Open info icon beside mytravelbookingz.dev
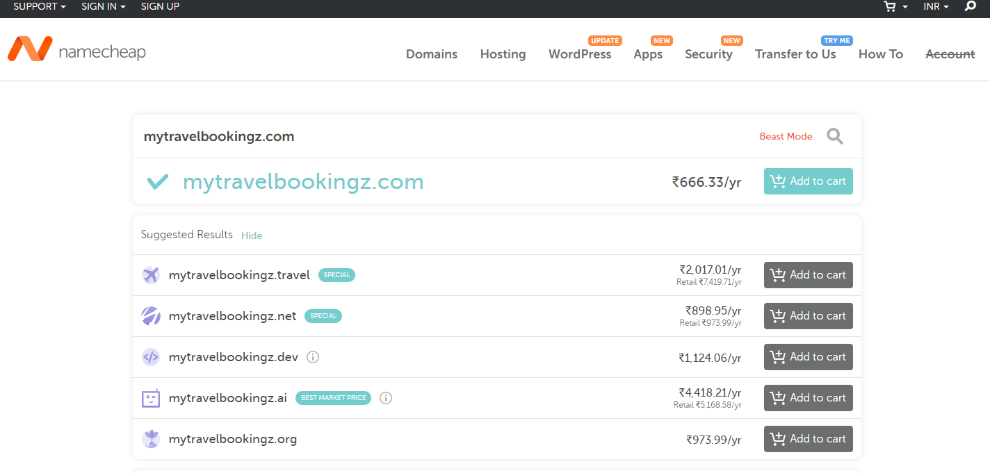Screen dimensions: 990x473 (x=313, y=357)
